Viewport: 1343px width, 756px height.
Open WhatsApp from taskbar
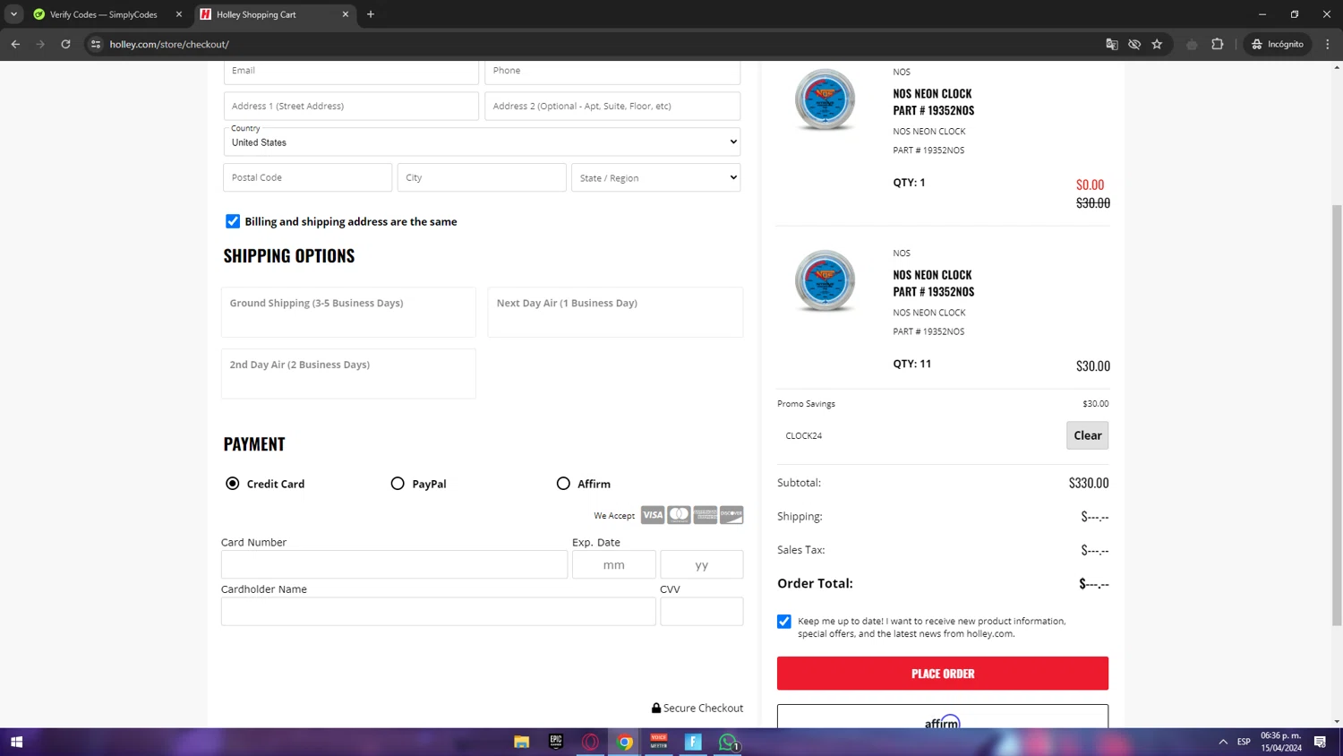[x=728, y=742]
